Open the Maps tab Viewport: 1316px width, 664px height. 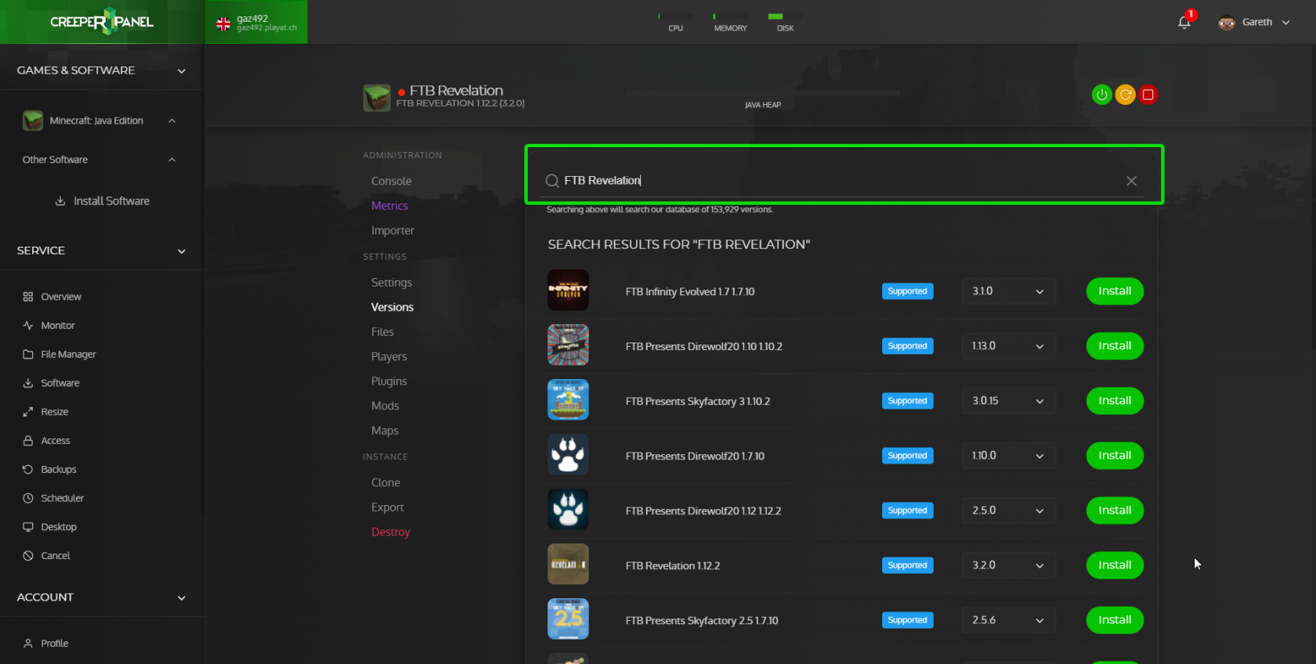coord(385,431)
